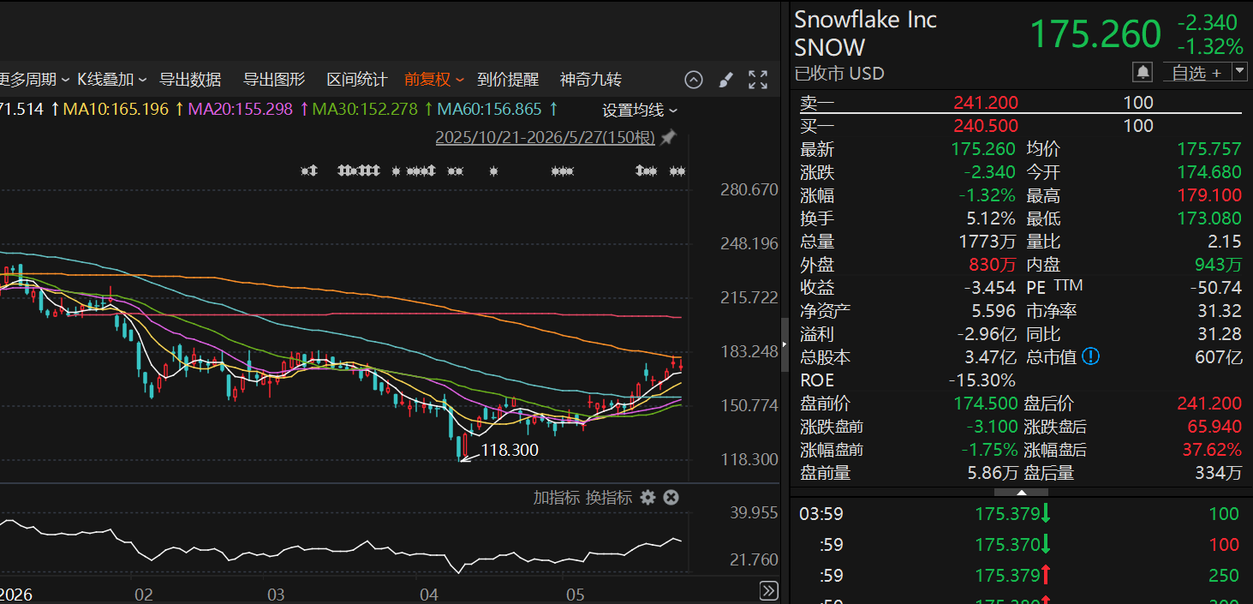Image resolution: width=1253 pixels, height=604 pixels.
Task: Click the double-chevron icon below the chart
Action: point(769,590)
